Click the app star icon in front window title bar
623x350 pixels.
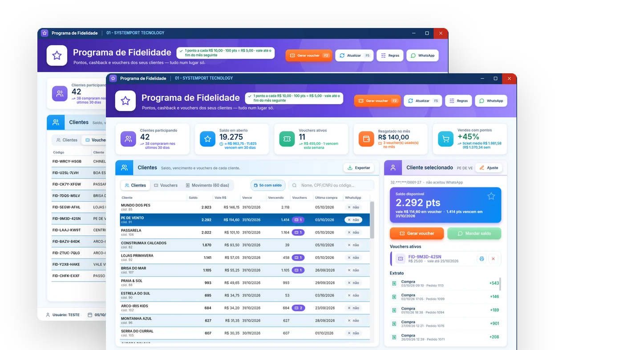(x=113, y=78)
